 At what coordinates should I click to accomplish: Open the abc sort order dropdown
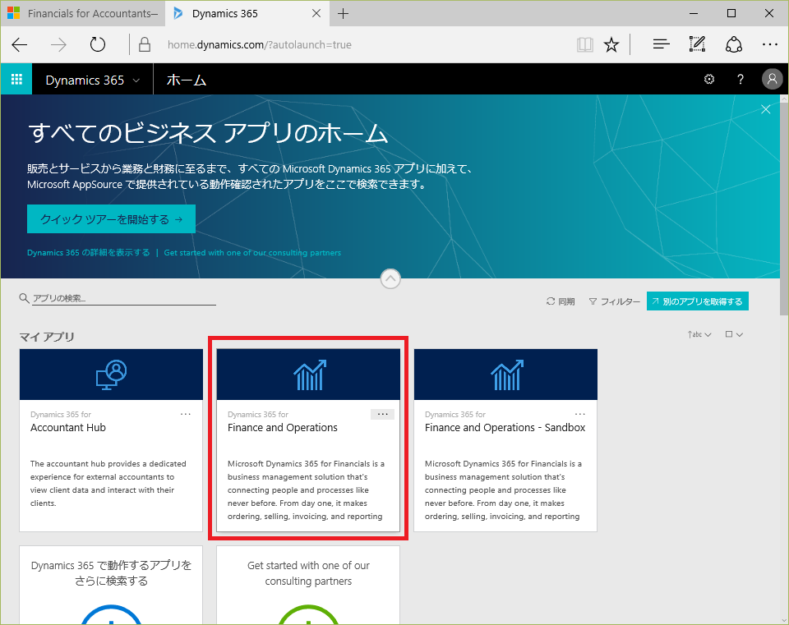[x=699, y=334]
